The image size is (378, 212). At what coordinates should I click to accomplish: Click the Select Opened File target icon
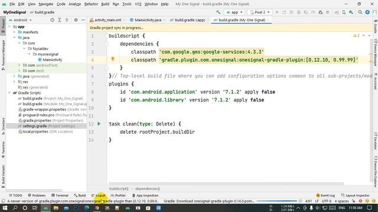point(52,20)
